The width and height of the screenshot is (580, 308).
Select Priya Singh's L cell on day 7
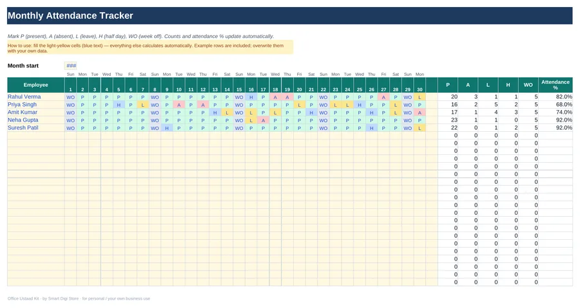point(143,105)
